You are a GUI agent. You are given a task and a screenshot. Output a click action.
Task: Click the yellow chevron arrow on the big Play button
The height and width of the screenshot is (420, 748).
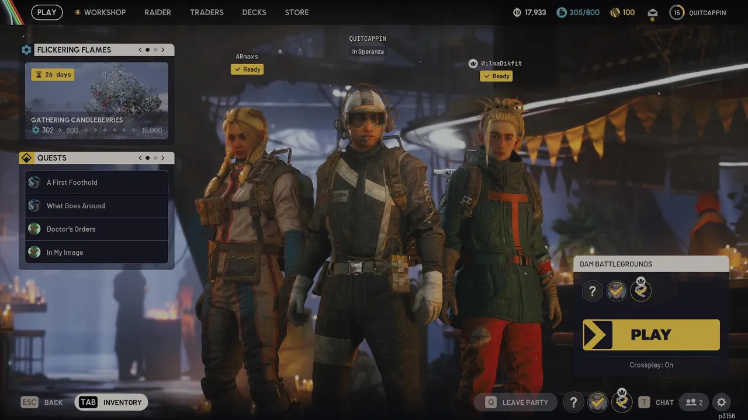pos(597,335)
